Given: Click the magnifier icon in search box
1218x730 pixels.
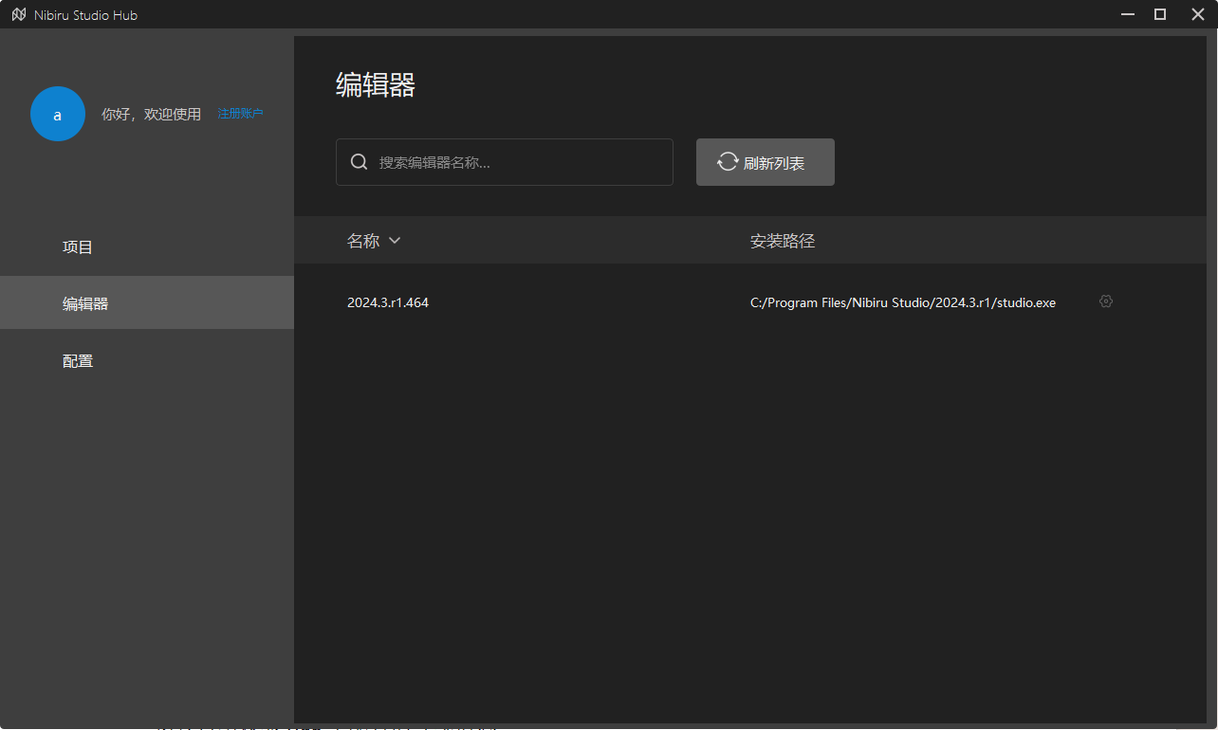Looking at the screenshot, I should pyautogui.click(x=359, y=162).
